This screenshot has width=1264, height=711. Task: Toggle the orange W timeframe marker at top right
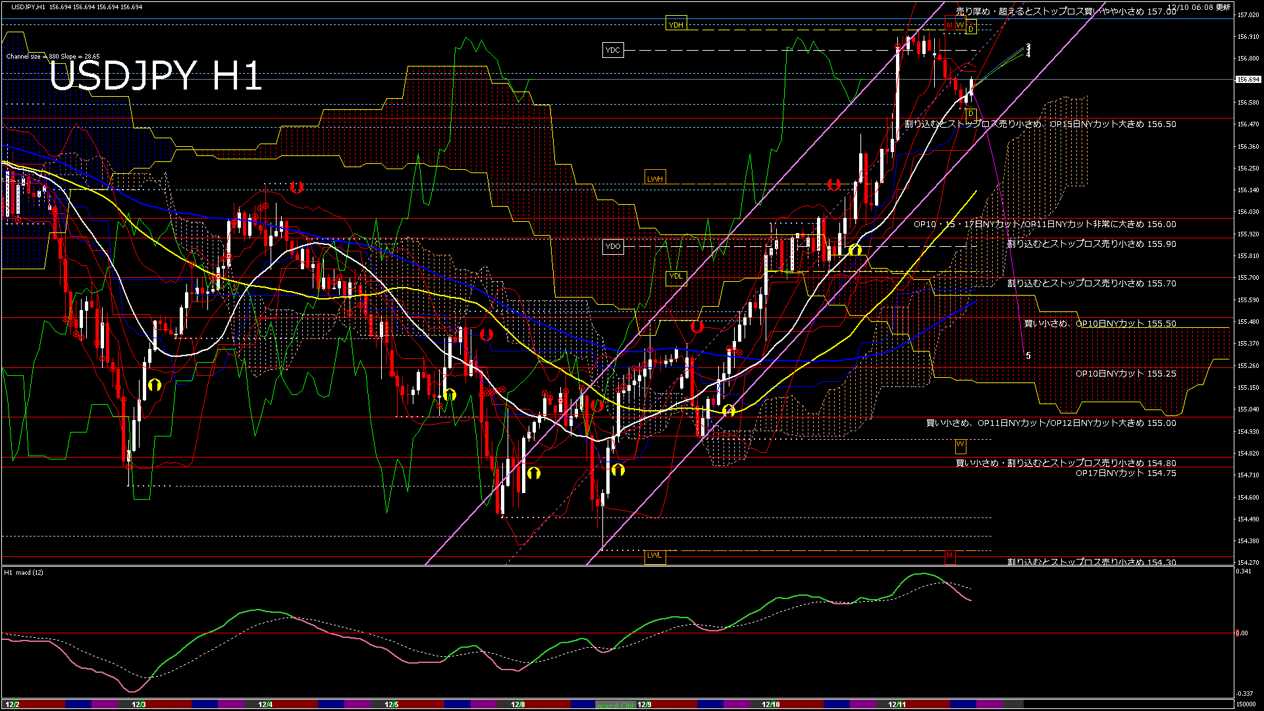coord(960,25)
